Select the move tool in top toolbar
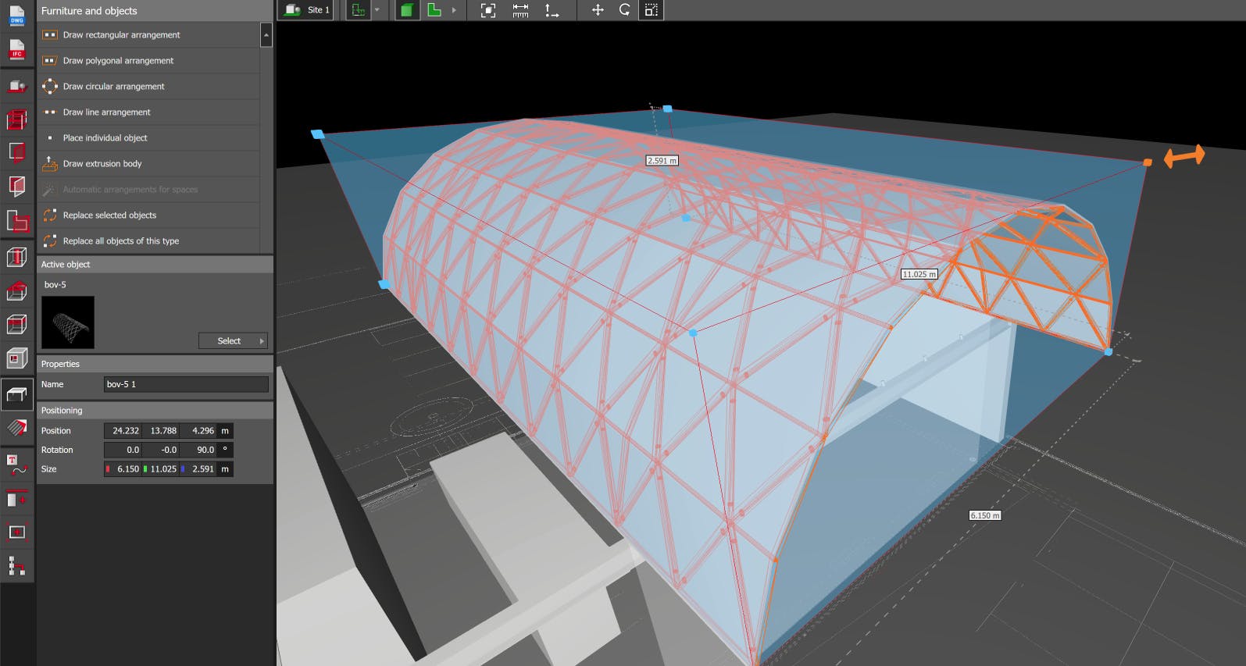The image size is (1246, 666). coord(598,10)
